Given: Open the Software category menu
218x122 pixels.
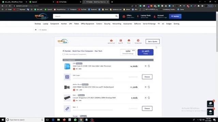Looking at the screenshot, I should (x=137, y=24).
